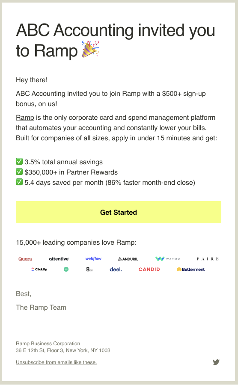Click the checkmark beside 3.5% total annual savings
This screenshot has height=385, width=238.
click(x=19, y=162)
